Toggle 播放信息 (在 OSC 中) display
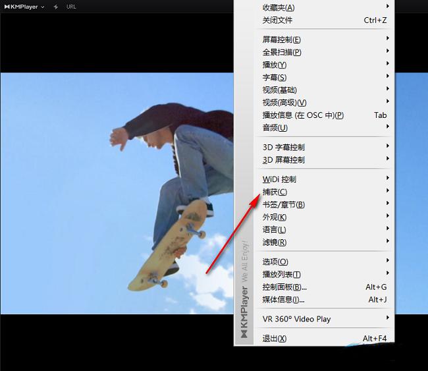Screen dimensions: 428x371 click(303, 115)
